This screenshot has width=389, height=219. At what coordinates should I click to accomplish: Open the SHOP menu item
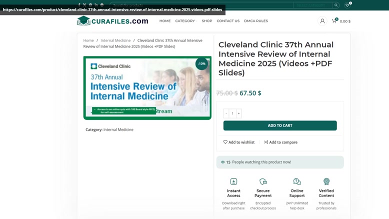pos(207,21)
